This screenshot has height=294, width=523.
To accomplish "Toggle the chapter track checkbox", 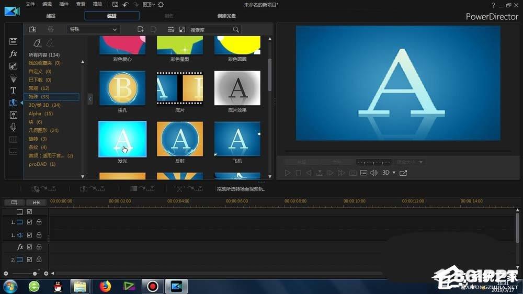I will (x=29, y=211).
